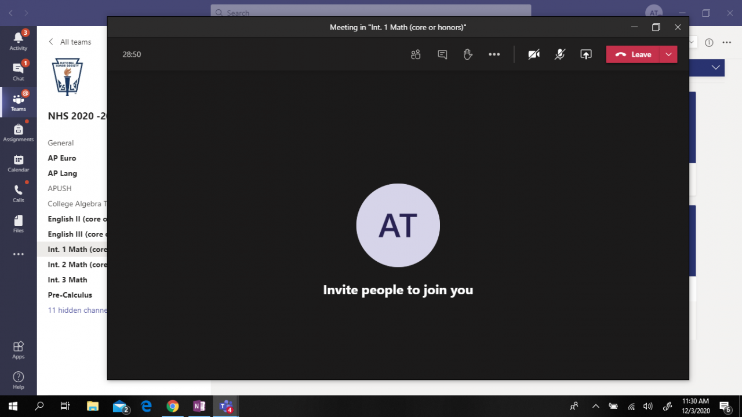Expand the chevron on the blue channel bar

(716, 68)
